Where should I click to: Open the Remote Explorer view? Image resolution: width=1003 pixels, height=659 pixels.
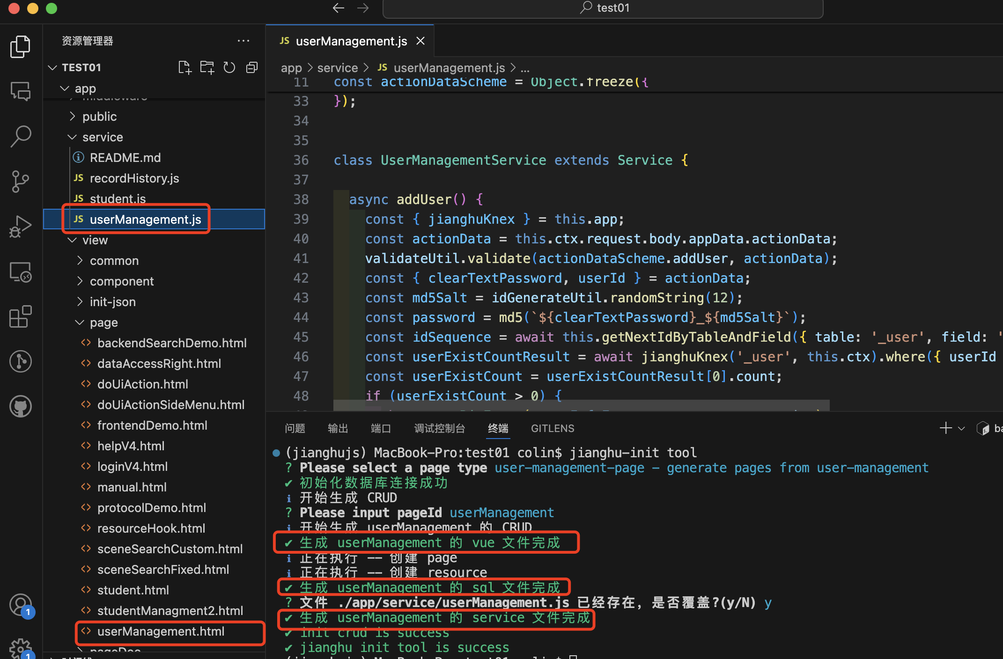(20, 271)
